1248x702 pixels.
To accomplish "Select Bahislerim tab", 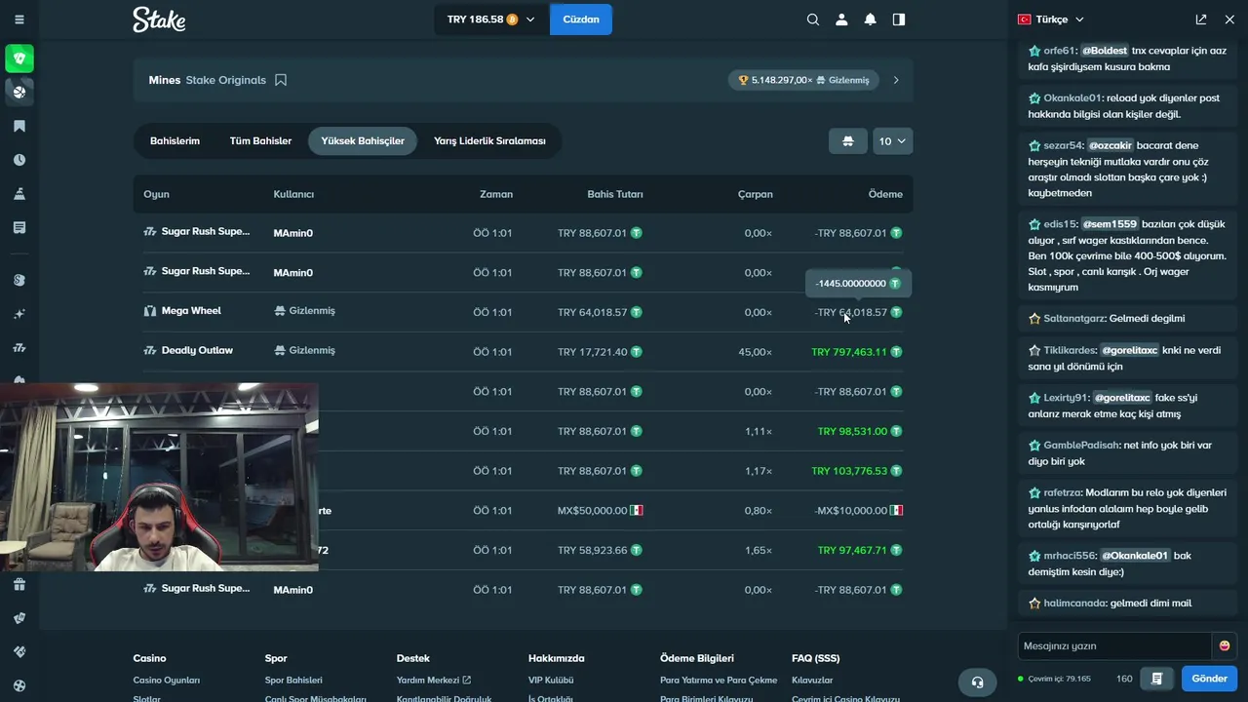I will (x=175, y=141).
